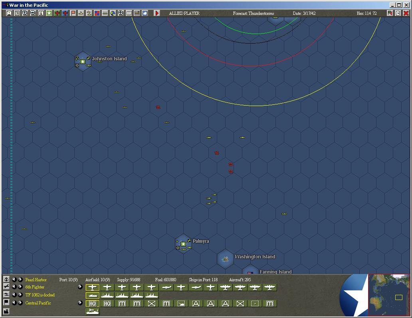The width and height of the screenshot is (412, 318).
Task: Select the last bomber icon in air group row
Action: (x=270, y=288)
